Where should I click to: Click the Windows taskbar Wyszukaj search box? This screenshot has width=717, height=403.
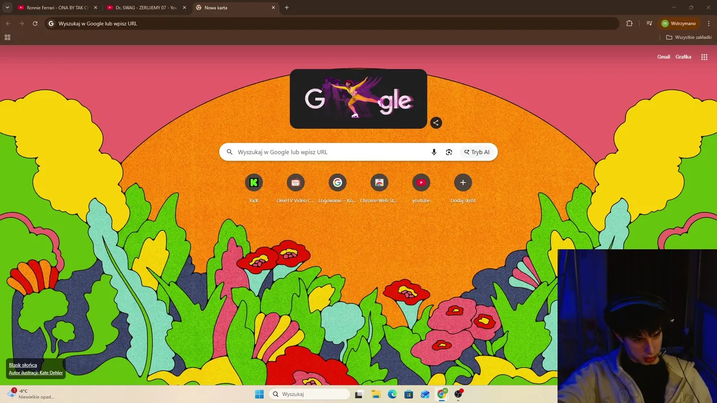(309, 394)
